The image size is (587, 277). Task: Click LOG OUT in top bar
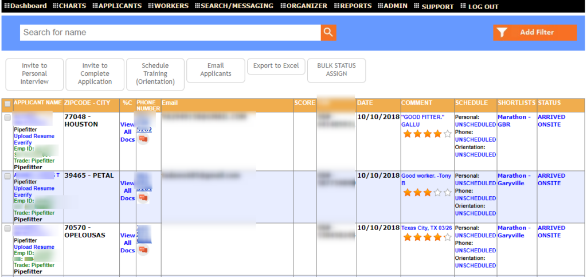tap(480, 6)
